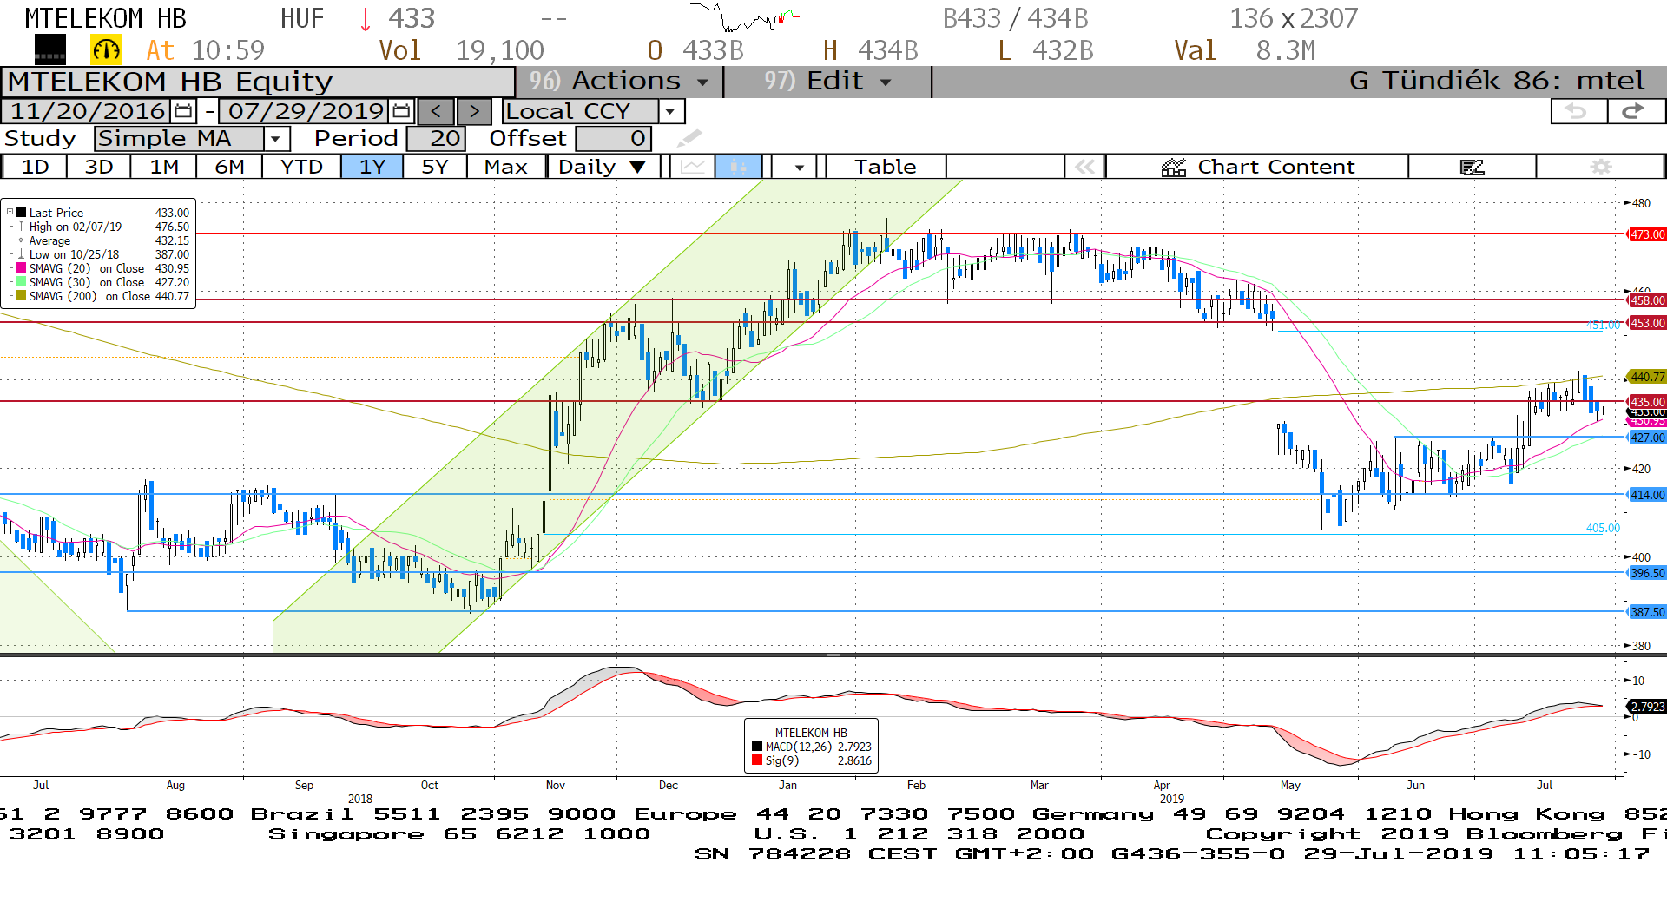1667x902 pixels.
Task: Open the Daily periodicity dropdown
Action: point(603,167)
